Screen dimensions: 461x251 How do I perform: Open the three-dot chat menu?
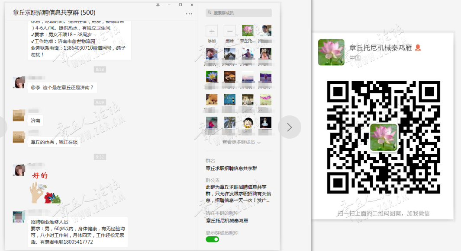point(189,13)
